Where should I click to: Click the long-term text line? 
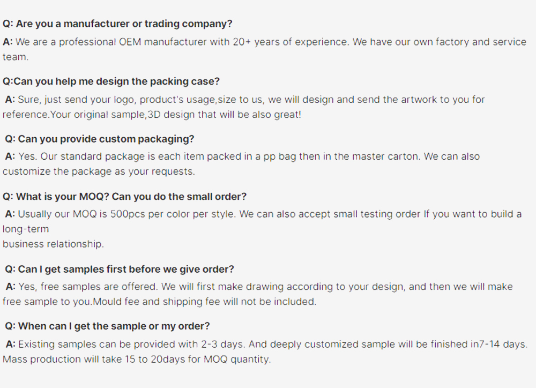point(26,229)
